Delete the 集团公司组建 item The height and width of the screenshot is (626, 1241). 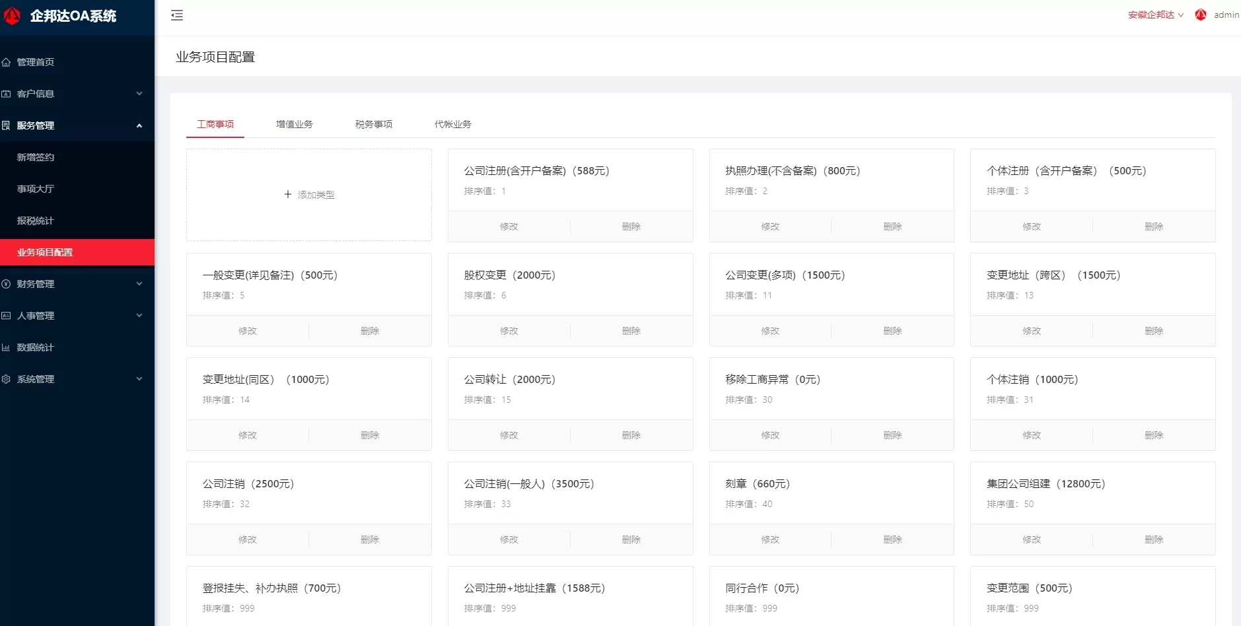[x=1153, y=539]
